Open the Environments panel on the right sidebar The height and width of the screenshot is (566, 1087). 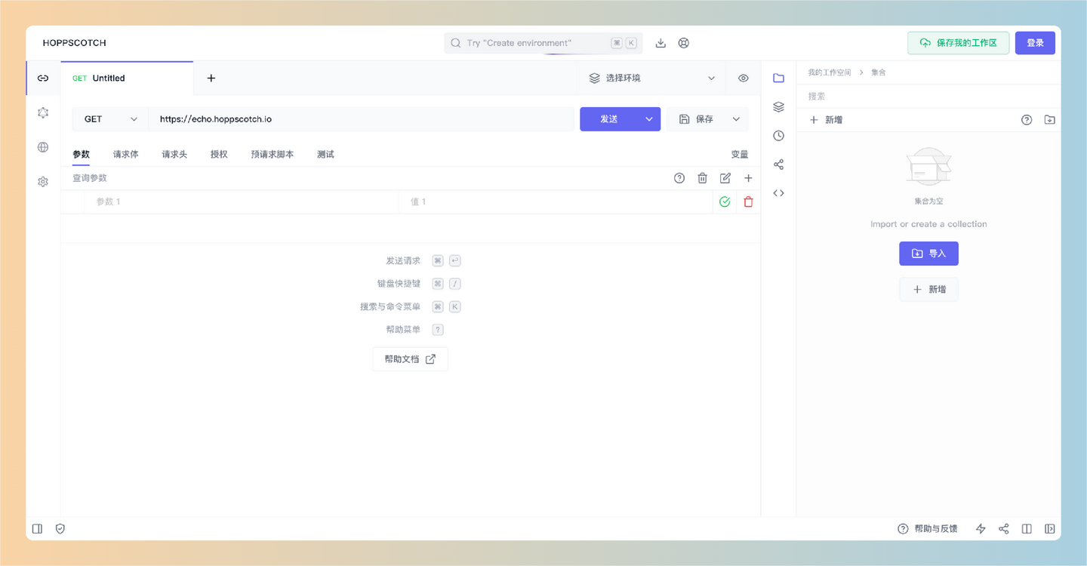coord(778,106)
